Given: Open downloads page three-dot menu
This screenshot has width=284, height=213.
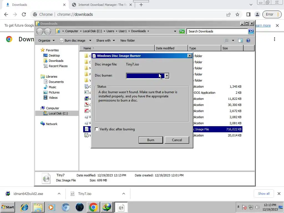Looking at the screenshot, I should pos(275,39).
